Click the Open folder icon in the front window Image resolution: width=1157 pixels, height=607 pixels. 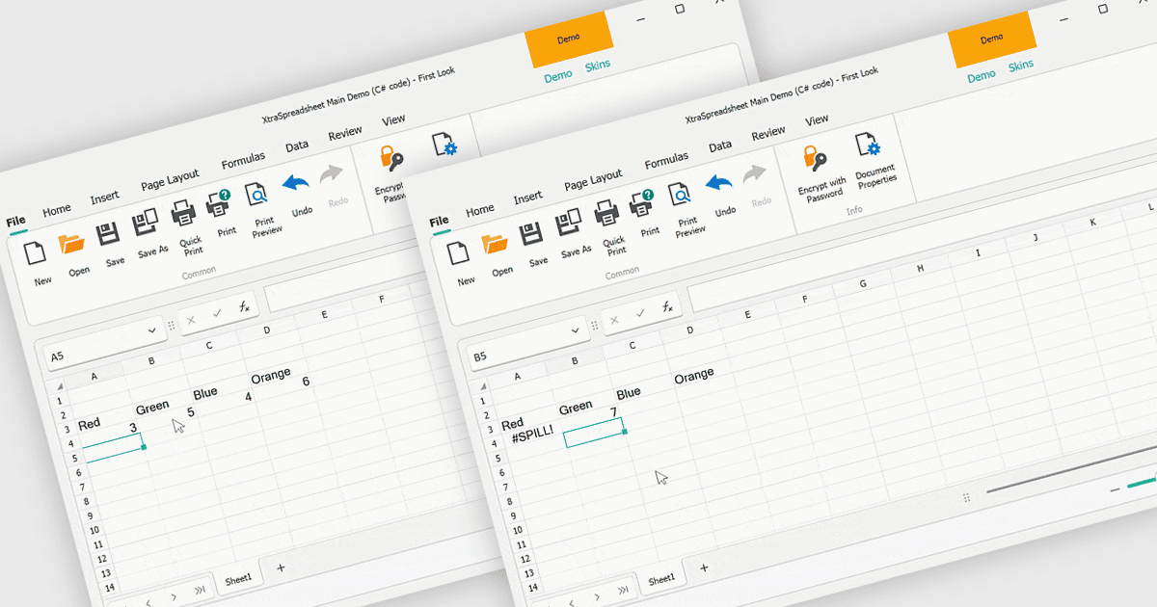click(x=496, y=245)
